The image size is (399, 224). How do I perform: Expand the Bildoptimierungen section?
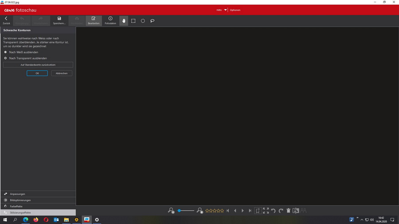point(38,200)
